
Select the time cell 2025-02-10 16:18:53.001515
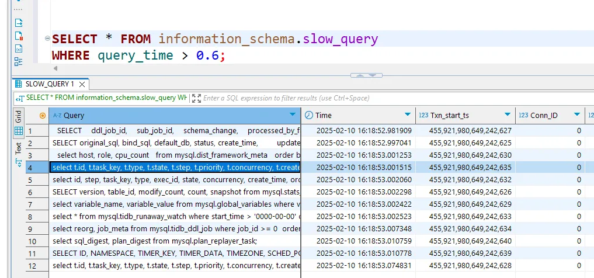[x=359, y=168]
